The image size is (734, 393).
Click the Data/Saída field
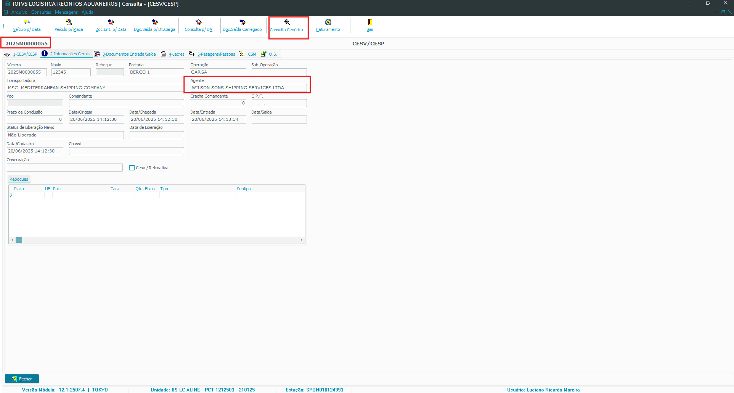point(279,119)
